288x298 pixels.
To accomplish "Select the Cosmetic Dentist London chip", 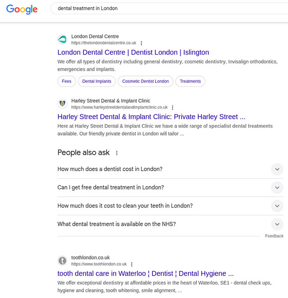I will coord(145,81).
